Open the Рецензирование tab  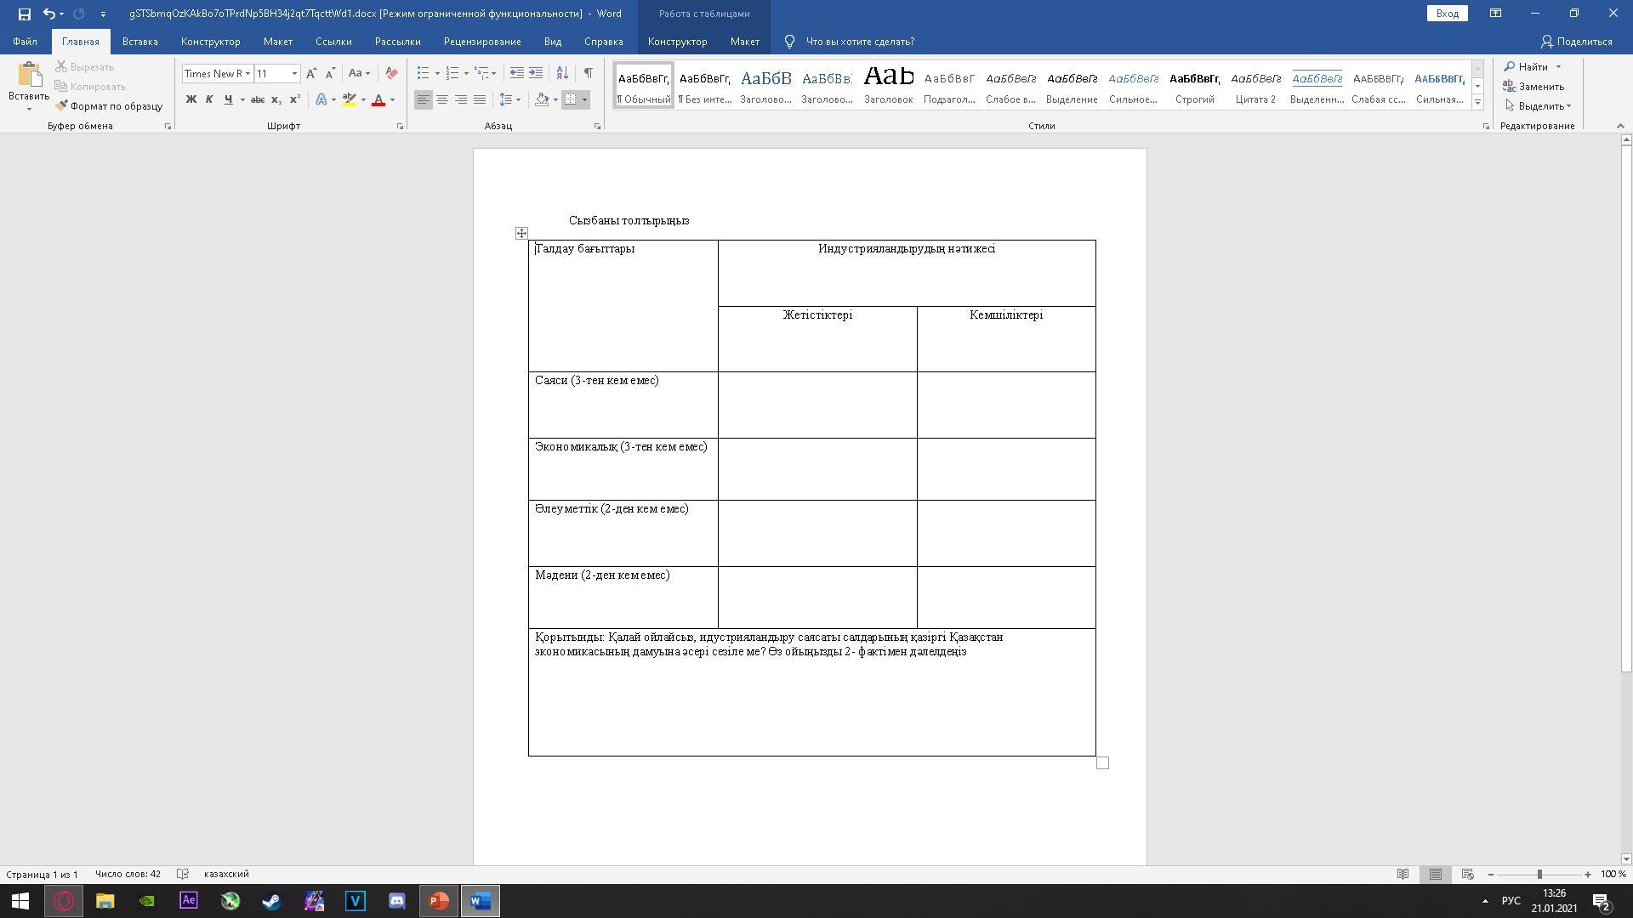[x=481, y=42]
